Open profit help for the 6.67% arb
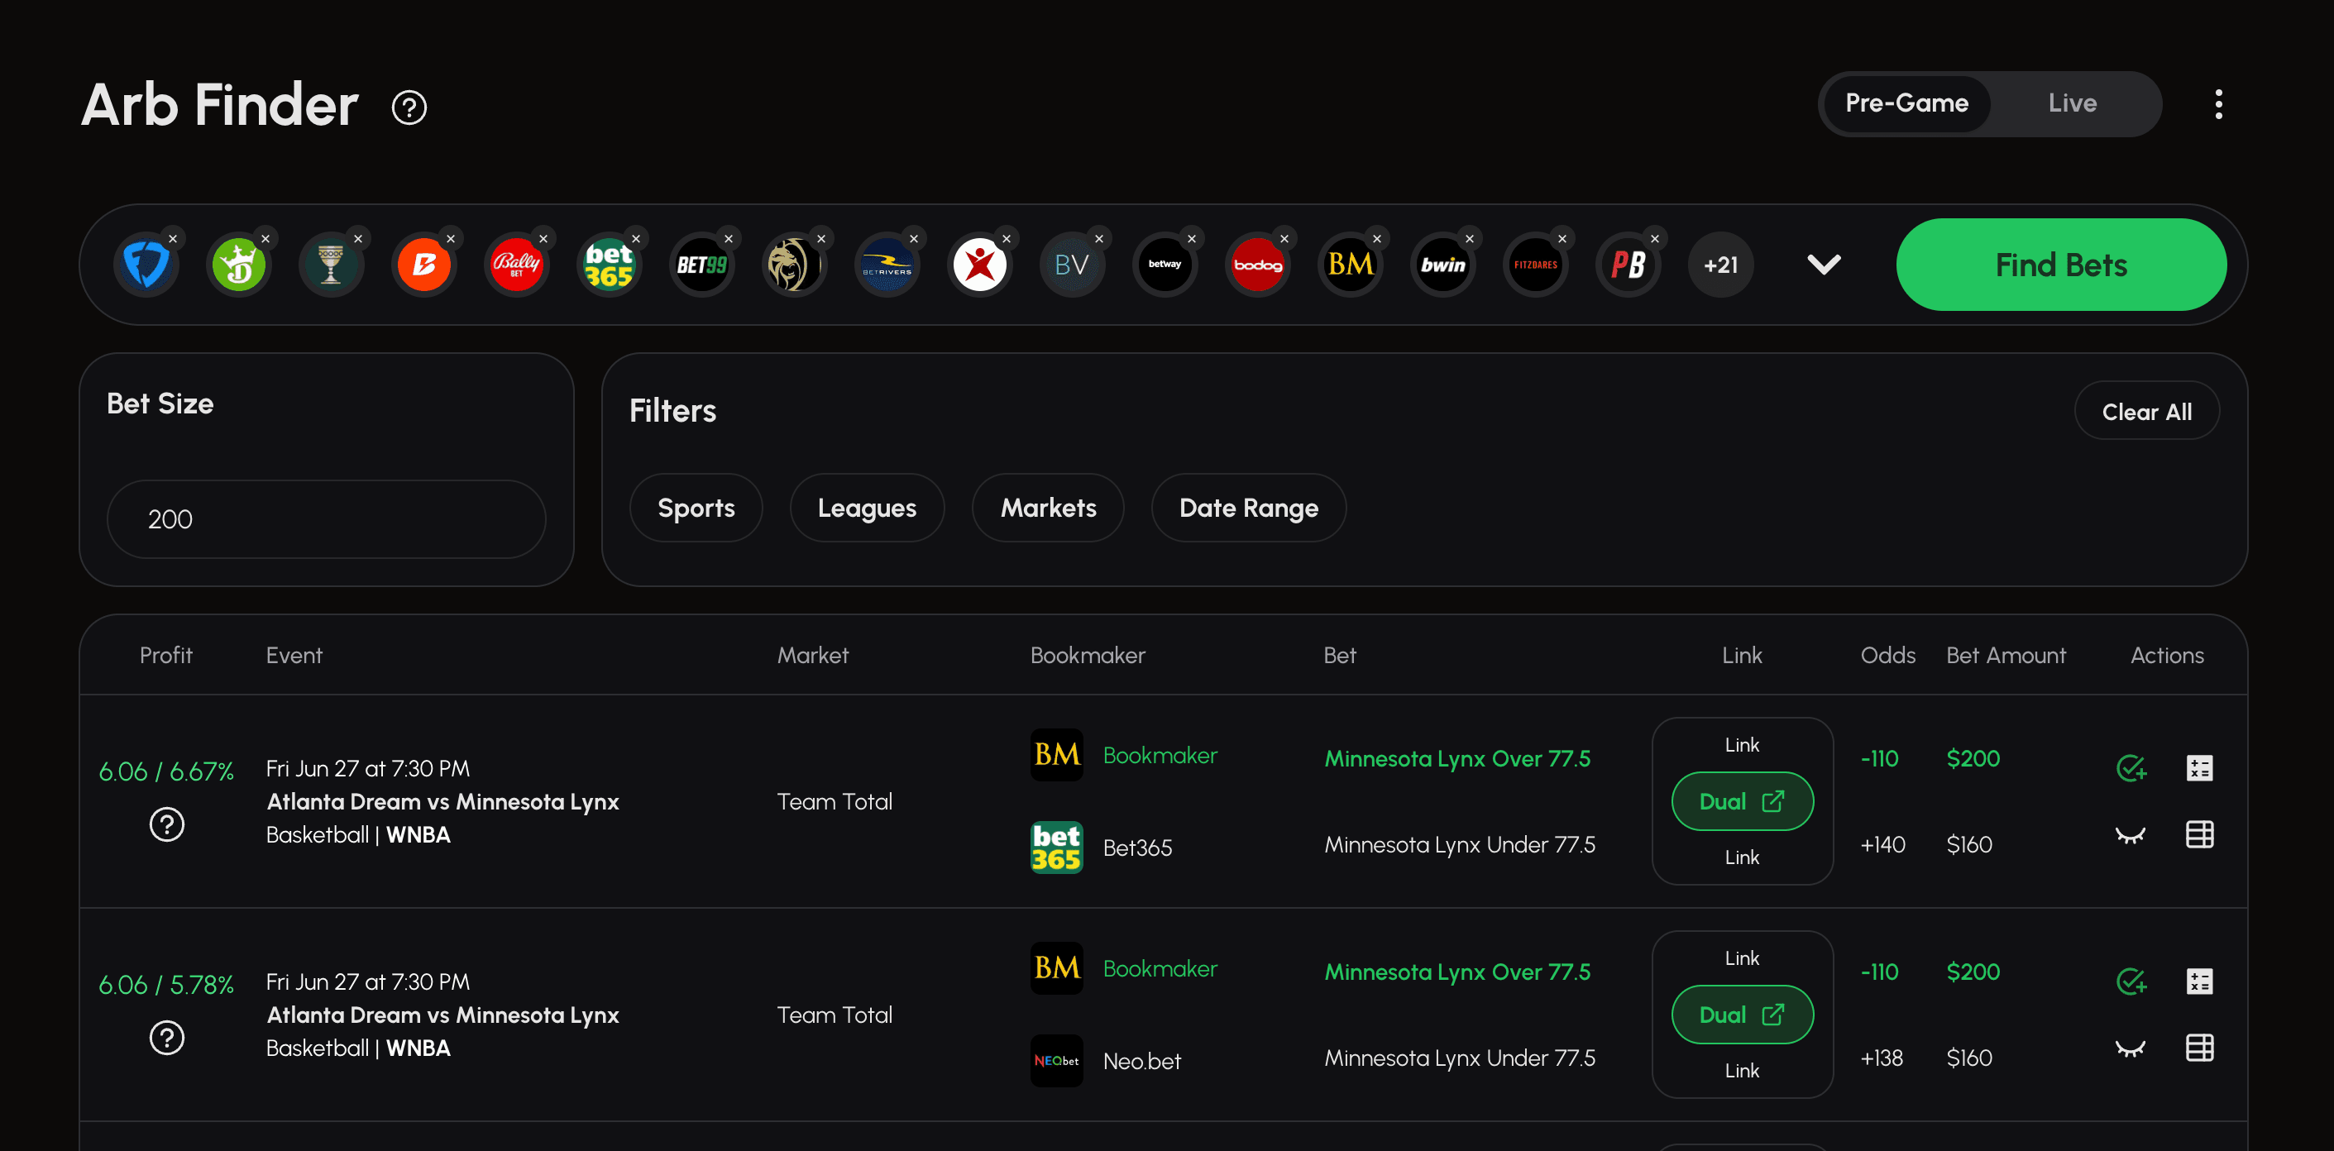 (x=167, y=824)
